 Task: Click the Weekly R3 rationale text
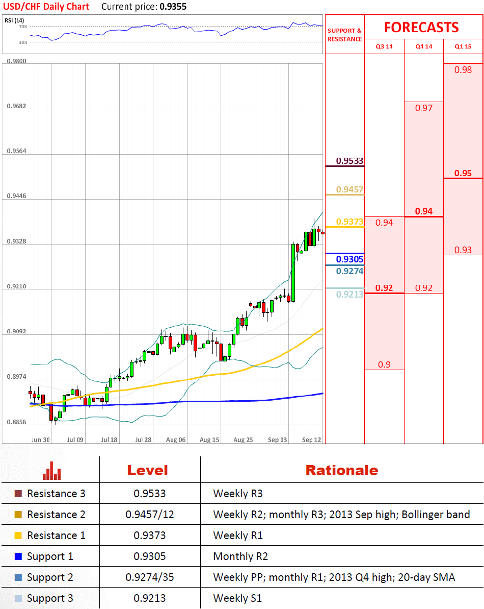pyautogui.click(x=238, y=494)
